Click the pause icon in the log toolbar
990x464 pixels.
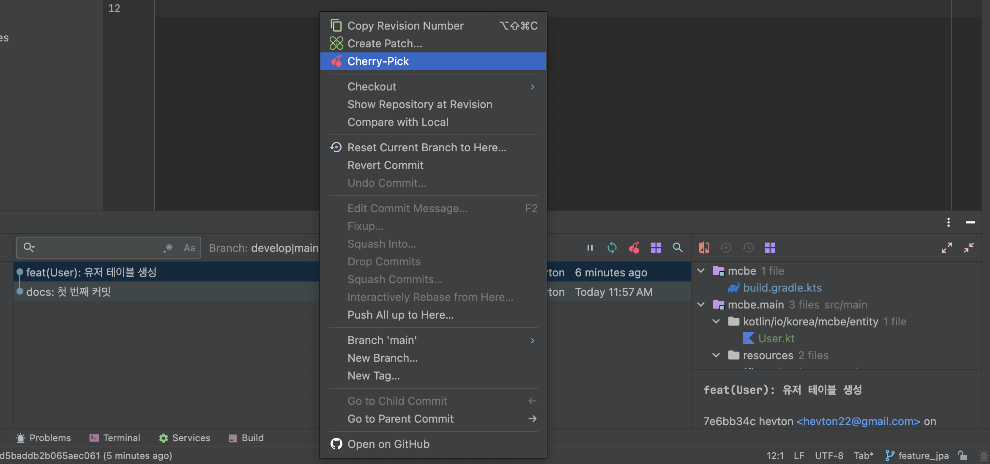pos(590,248)
